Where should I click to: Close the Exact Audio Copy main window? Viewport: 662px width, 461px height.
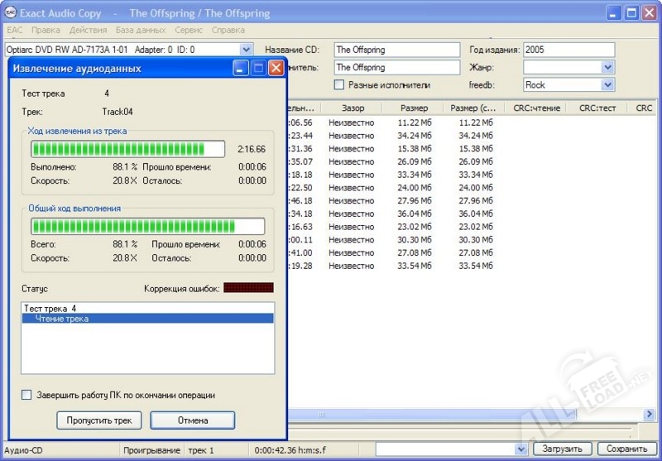[x=649, y=13]
